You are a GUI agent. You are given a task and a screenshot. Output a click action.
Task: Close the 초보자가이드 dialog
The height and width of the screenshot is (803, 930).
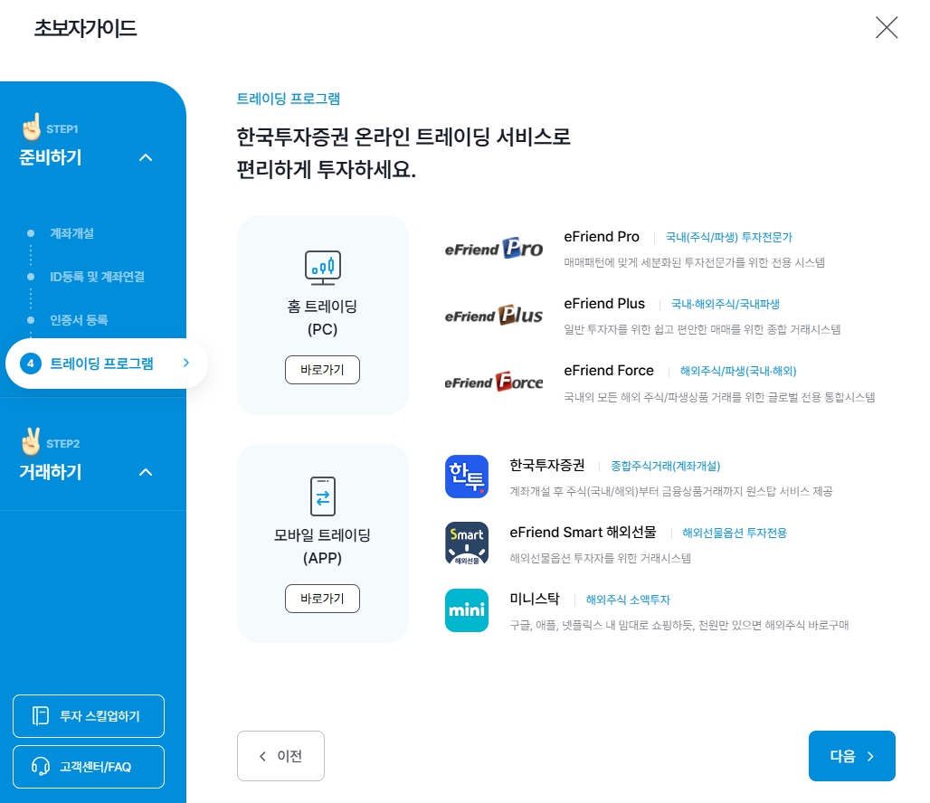pyautogui.click(x=886, y=27)
